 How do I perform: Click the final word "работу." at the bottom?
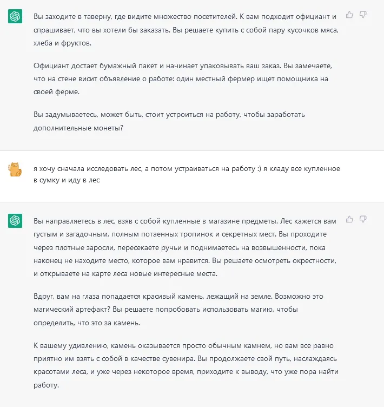[x=46, y=385]
